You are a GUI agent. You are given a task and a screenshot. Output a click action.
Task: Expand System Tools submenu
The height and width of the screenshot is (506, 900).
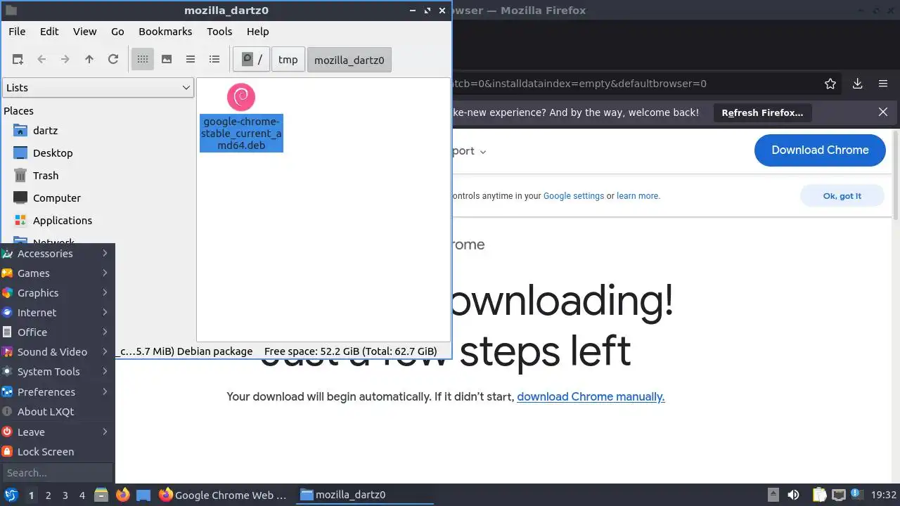57,372
